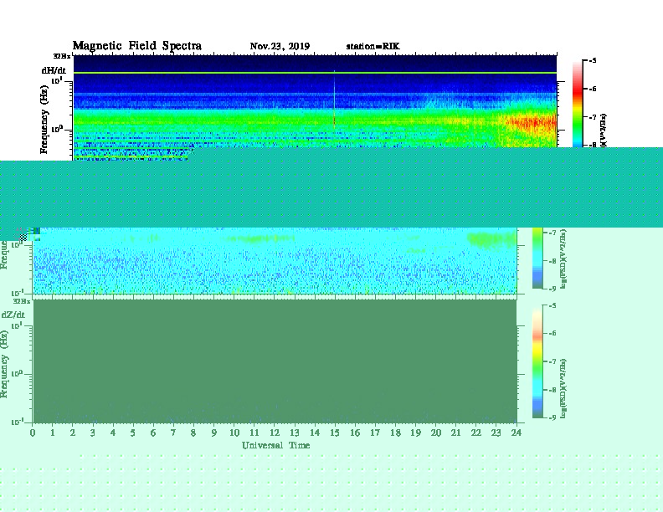The image size is (663, 512).
Task: Click the green patch near 22 UT in middle panel
Action: tap(491, 239)
